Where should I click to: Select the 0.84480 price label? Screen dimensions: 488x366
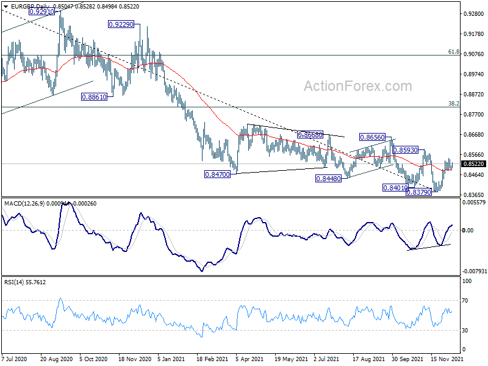click(328, 179)
